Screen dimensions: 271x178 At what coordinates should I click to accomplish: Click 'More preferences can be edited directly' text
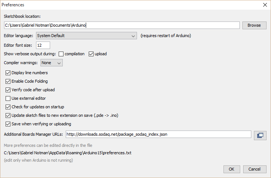pos(48,145)
